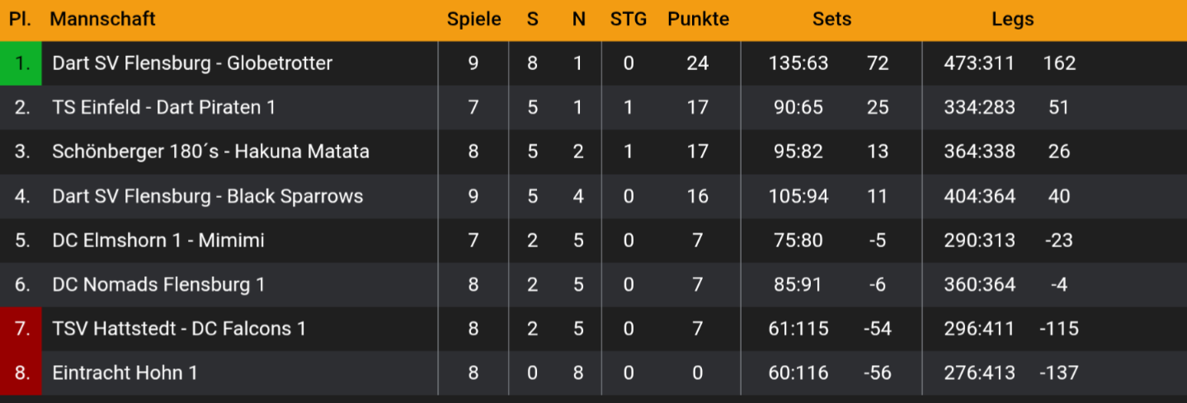Screen dimensions: 1187x403
Task: Open team TS Einfeld - Dart Piraten 1
Action: pos(163,107)
